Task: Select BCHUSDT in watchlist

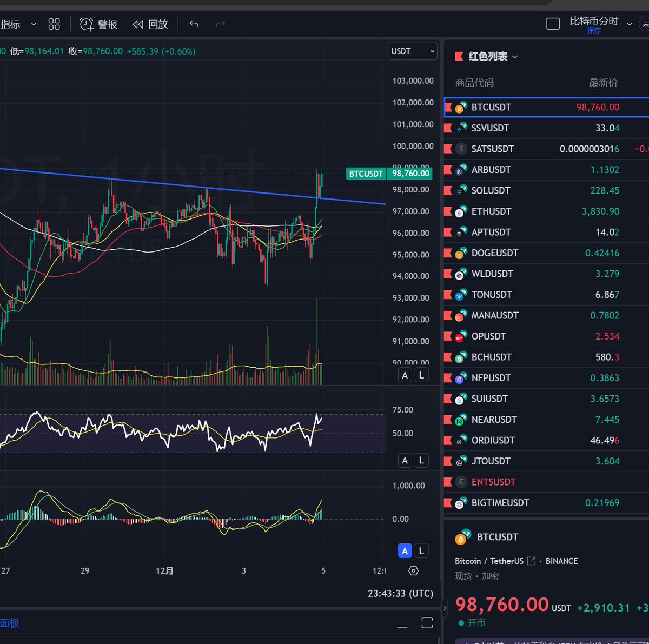Action: point(546,357)
